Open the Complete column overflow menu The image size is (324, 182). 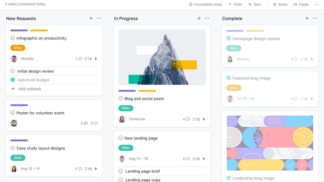(x=315, y=18)
